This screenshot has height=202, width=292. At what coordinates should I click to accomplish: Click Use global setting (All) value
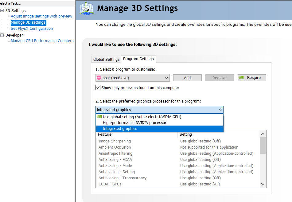200,184
